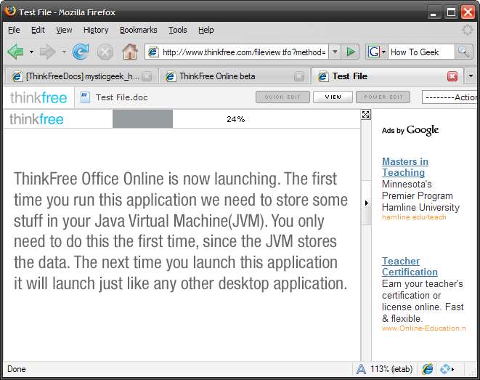Click the green Back arrow button

(x=15, y=52)
